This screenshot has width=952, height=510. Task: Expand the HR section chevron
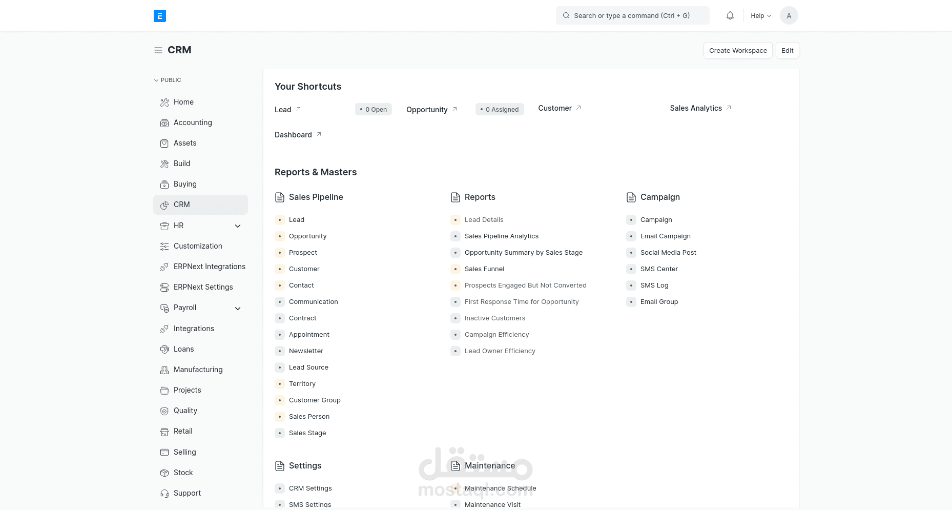(238, 226)
